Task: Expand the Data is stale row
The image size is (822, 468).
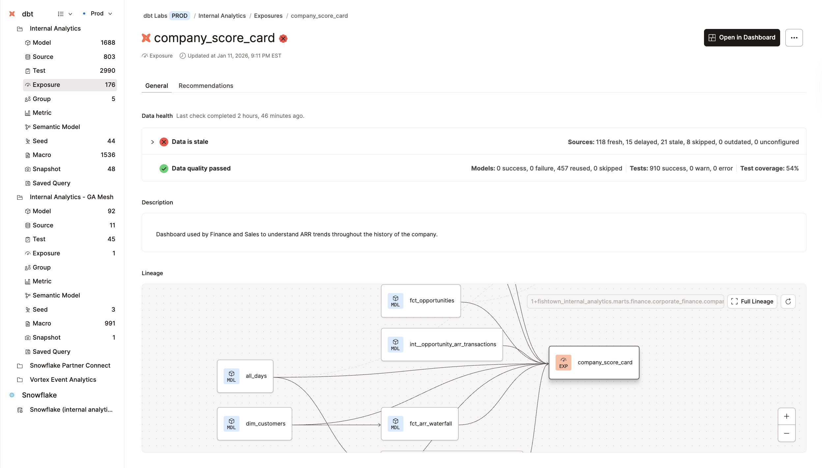Action: pos(152,142)
